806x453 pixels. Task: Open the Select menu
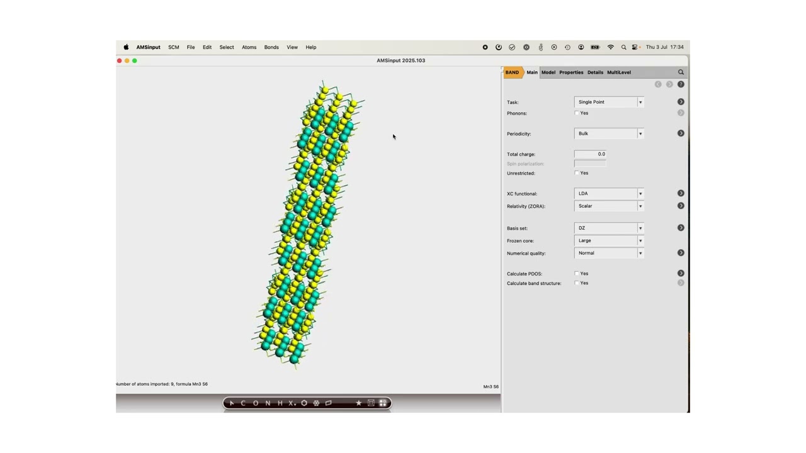click(227, 47)
